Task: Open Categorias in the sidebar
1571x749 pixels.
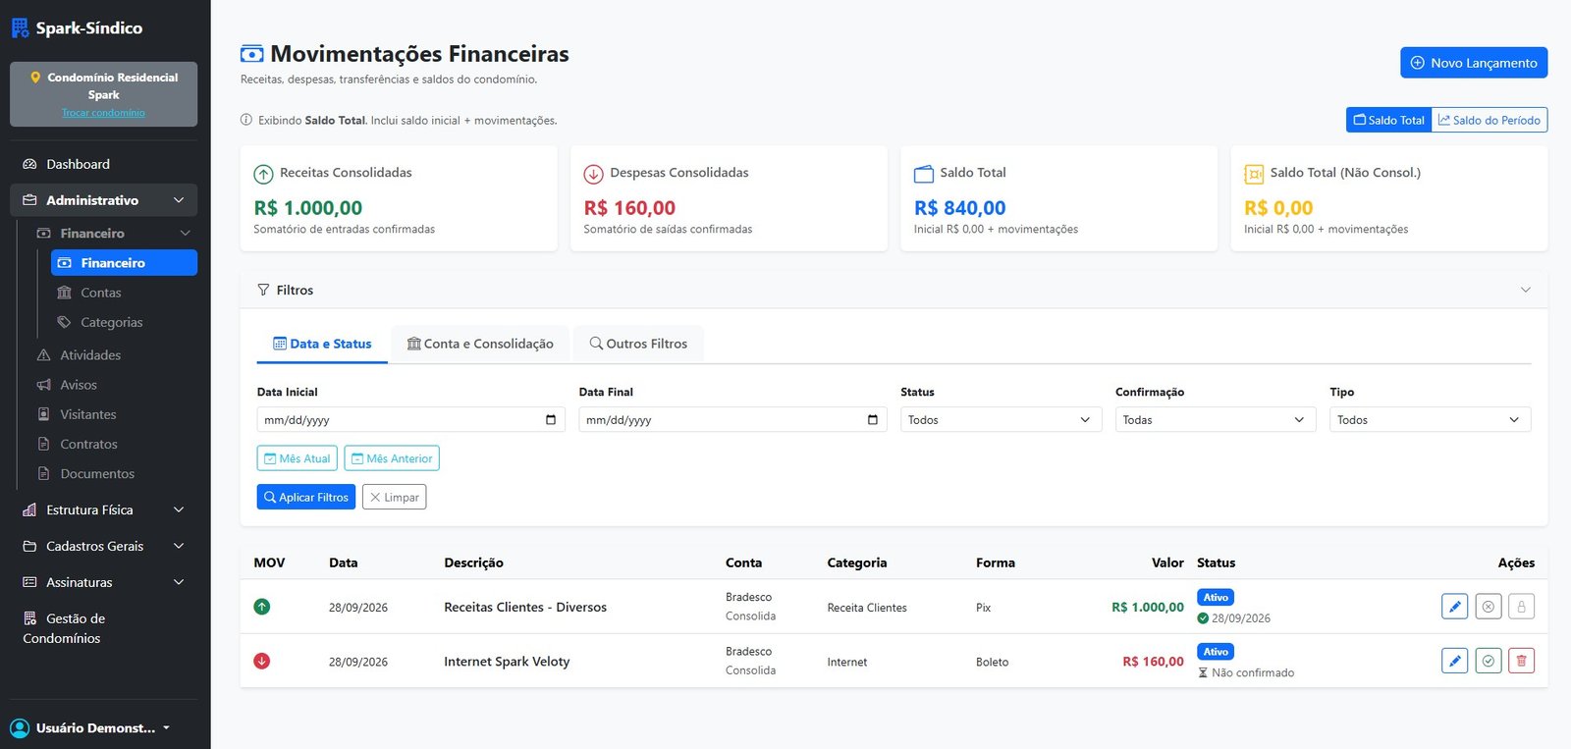Action: [124, 322]
